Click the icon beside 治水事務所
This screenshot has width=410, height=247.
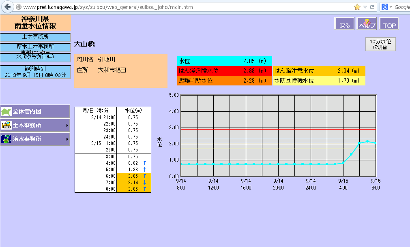(6, 139)
